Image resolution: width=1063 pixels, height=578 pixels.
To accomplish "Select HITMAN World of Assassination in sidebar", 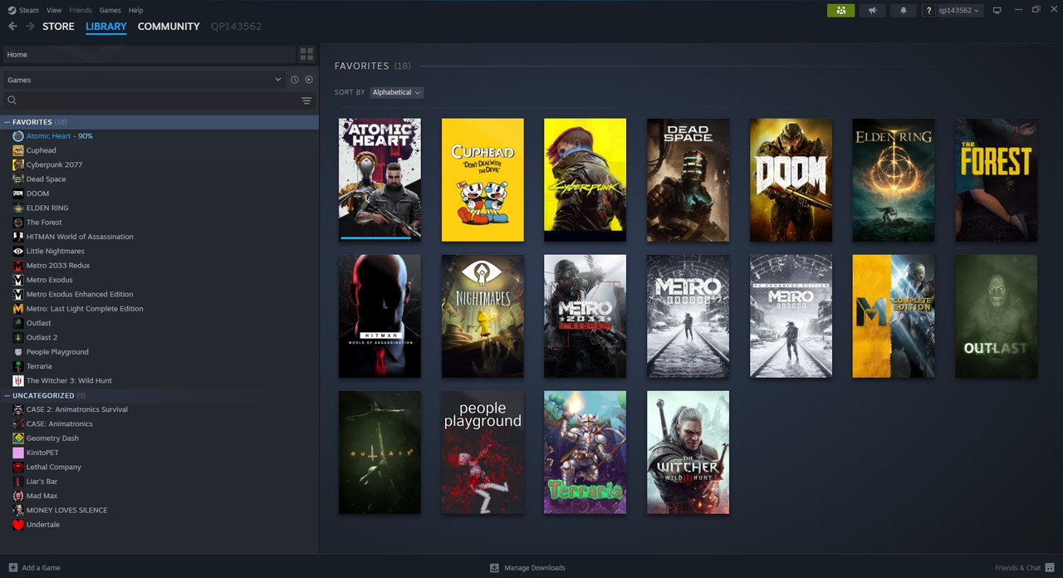I will (159, 237).
